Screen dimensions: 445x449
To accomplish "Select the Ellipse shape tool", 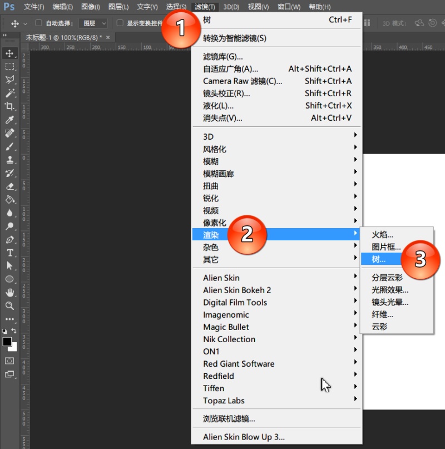I will point(9,279).
